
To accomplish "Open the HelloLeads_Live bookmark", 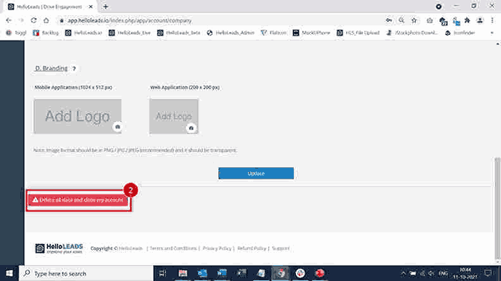I will pos(129,33).
